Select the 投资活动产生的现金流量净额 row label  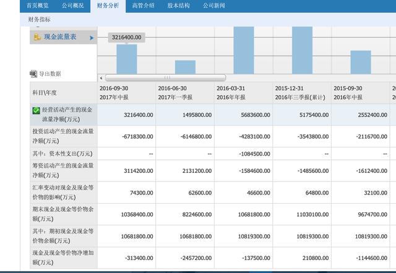click(63, 136)
